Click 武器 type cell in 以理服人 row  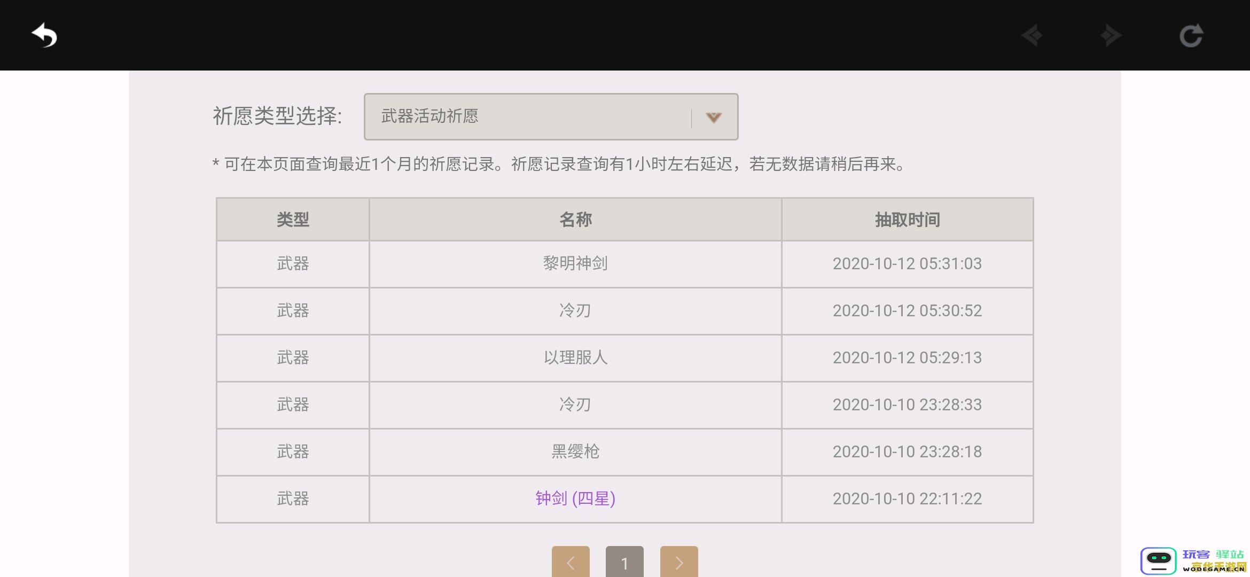tap(293, 357)
